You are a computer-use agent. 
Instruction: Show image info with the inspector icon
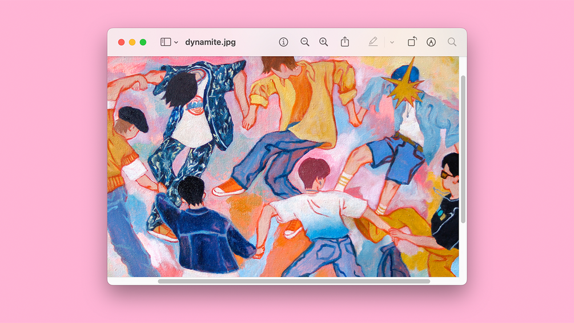283,42
